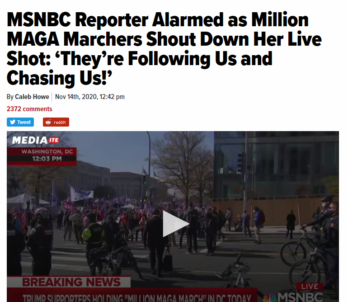Click the red LIVE badge on video
This screenshot has height=302, width=348.
310,287
